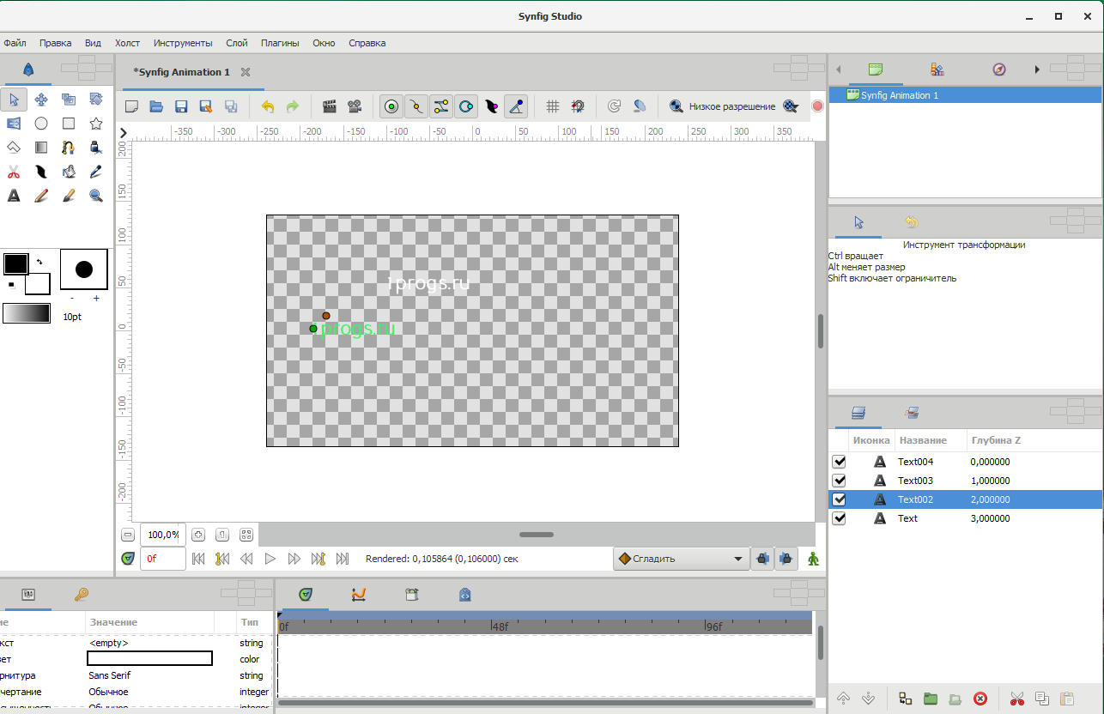Toggle width handles display
1104x714 pixels.
tap(491, 106)
